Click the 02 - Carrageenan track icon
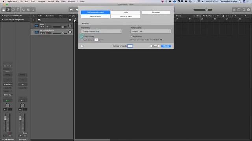This screenshot has height=141, width=252. pyautogui.click(x=37, y=32)
